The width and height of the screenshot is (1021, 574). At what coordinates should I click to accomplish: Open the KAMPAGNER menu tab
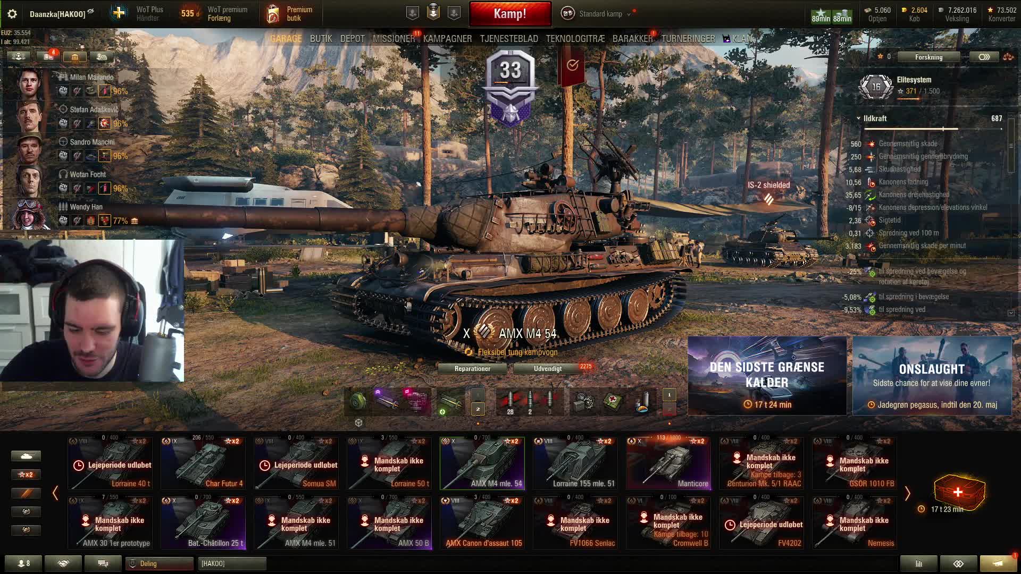(x=447, y=39)
